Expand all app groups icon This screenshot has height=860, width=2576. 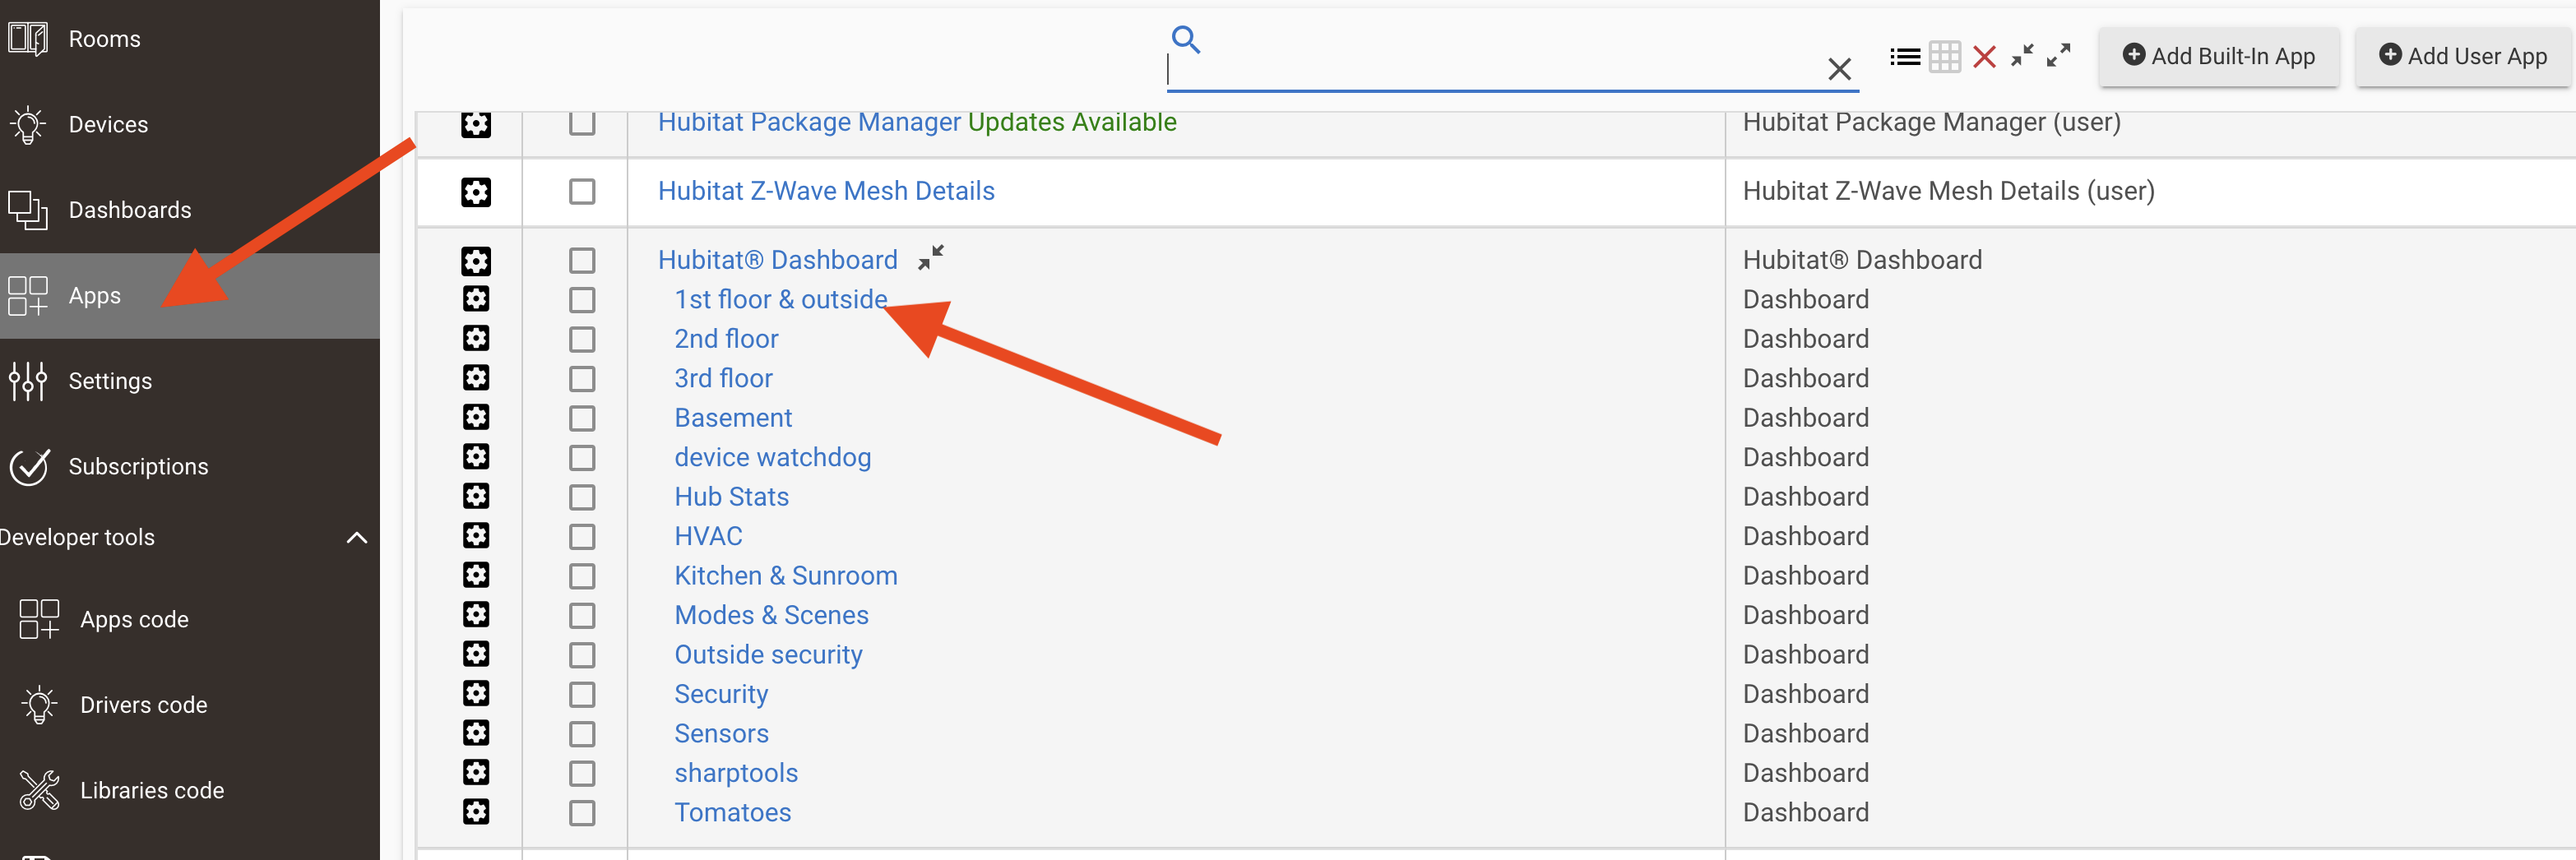(x=2058, y=55)
